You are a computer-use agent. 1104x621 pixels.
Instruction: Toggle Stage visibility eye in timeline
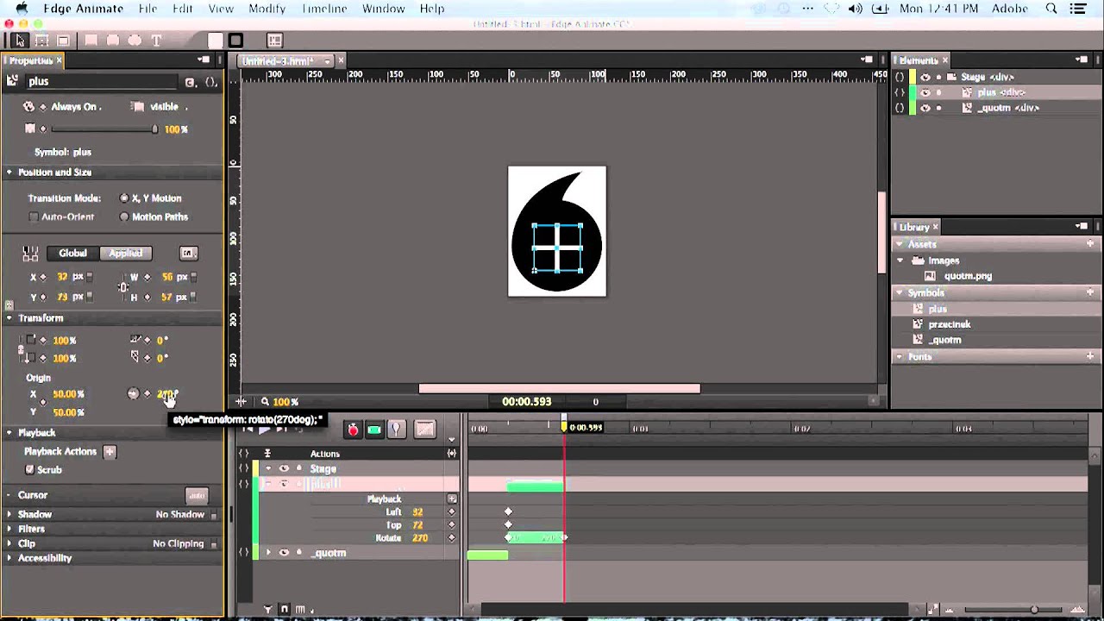(x=284, y=469)
